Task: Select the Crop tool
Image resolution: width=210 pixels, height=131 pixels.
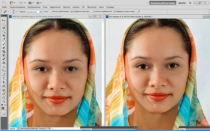Action: click(x=4, y=36)
